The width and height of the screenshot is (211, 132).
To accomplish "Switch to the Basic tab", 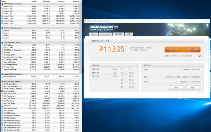I will pyautogui.click(x=94, y=34).
